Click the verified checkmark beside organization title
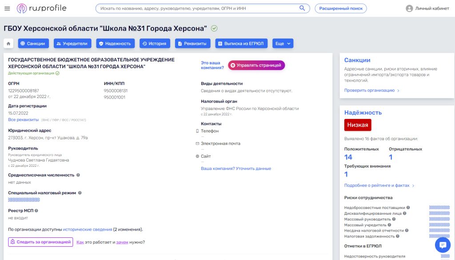Screen dimensions: 455x260 (214, 28)
